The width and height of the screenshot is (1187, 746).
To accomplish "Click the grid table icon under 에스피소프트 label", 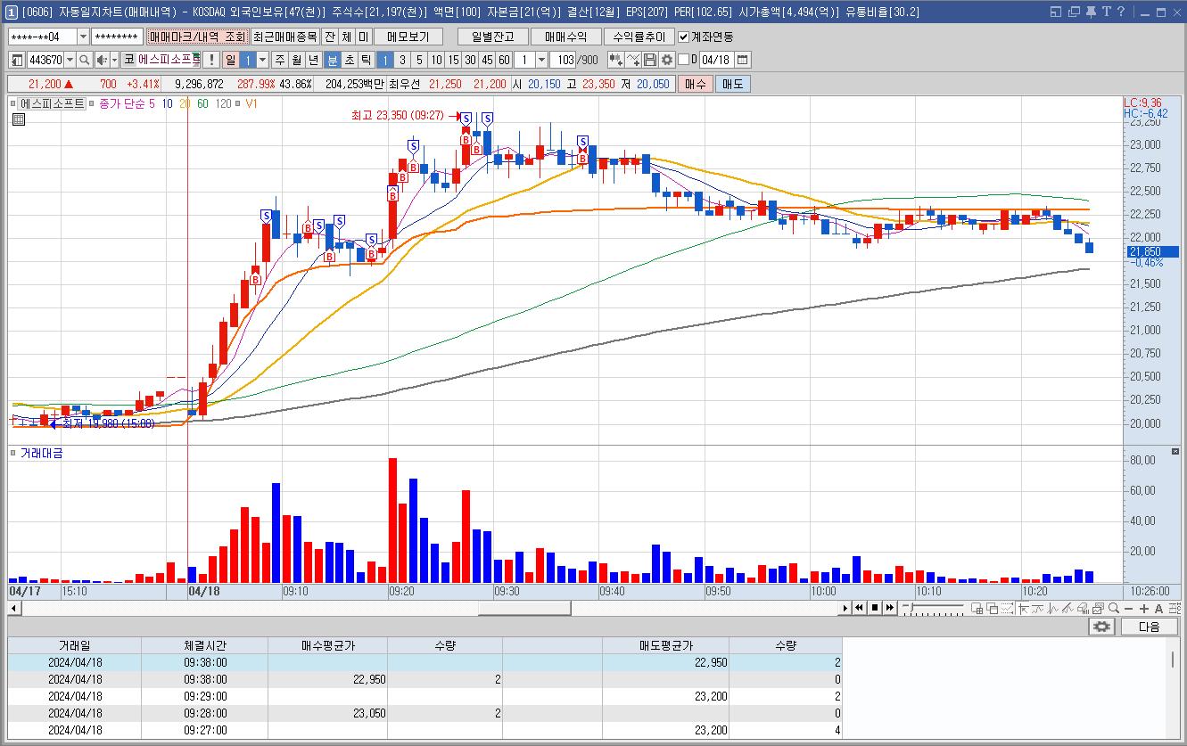I will (x=18, y=119).
